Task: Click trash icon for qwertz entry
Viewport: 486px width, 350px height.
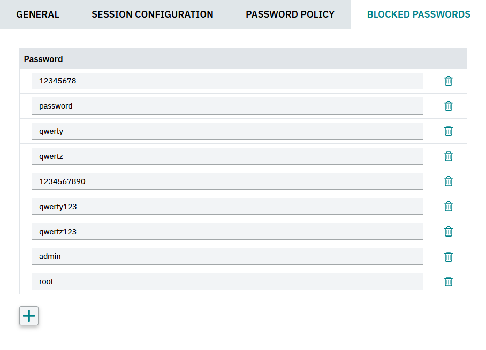Action: pyautogui.click(x=449, y=156)
